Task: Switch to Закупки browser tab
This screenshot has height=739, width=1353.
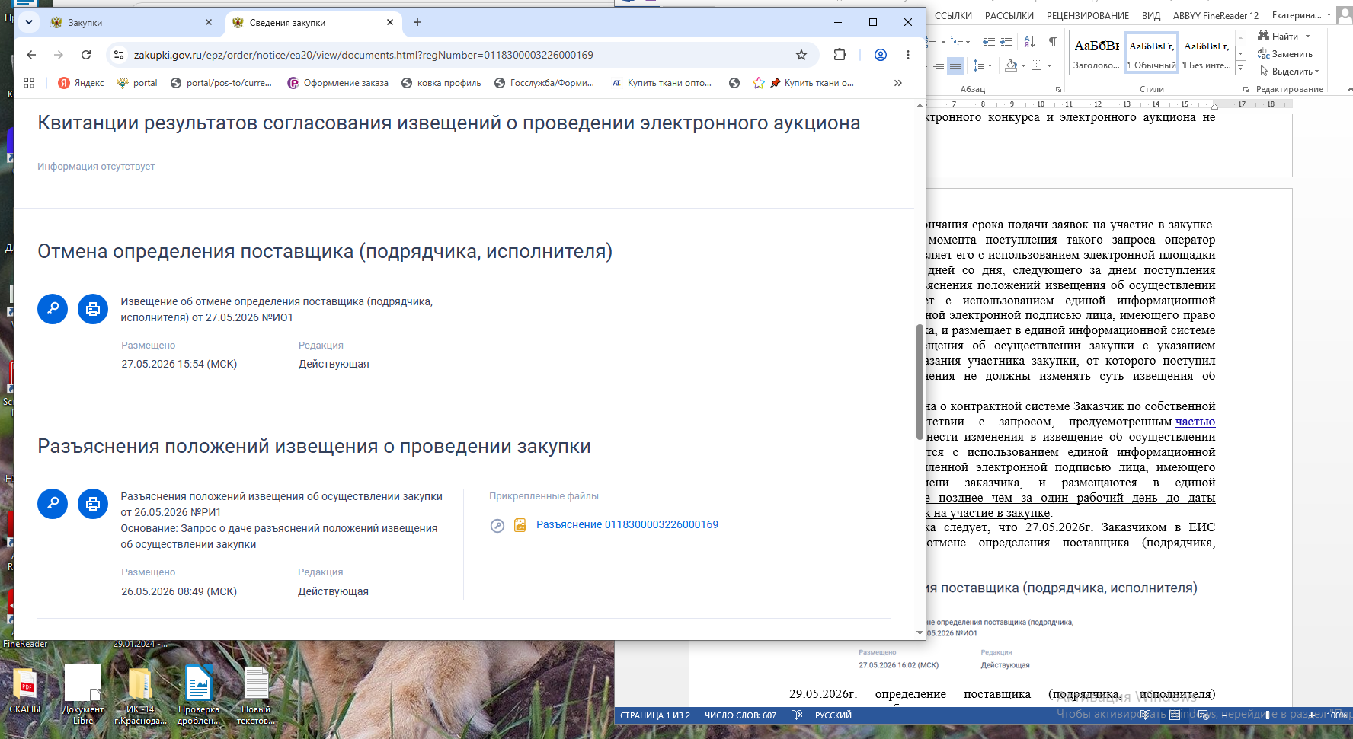Action: (x=131, y=23)
